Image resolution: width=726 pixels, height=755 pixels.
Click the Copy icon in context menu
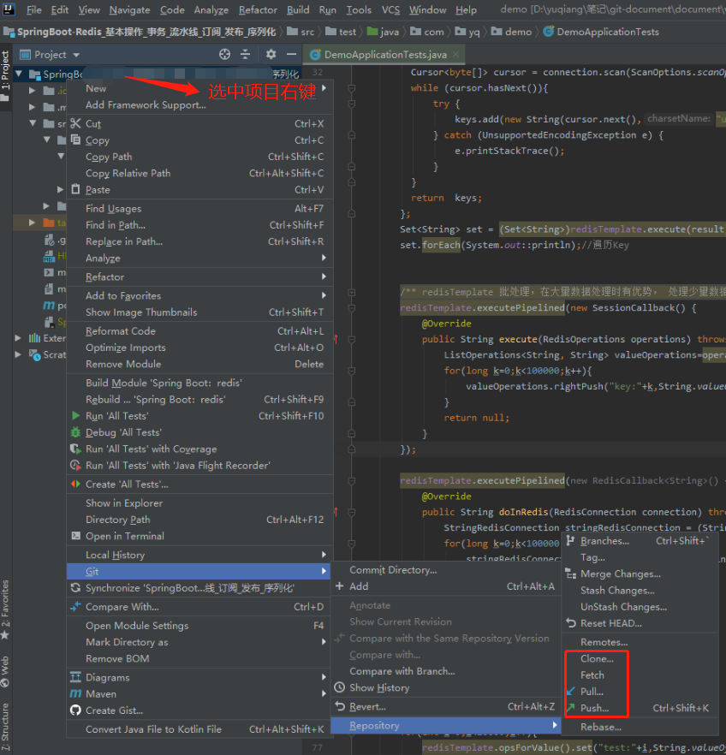75,140
